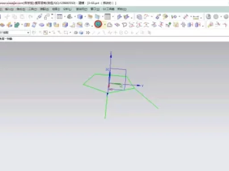Click the grayed-out undo arrow icon

[x=30, y=17]
